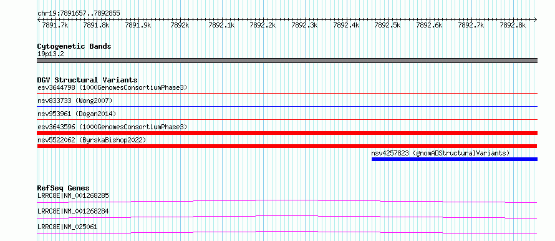Click the 7892.6k ruler tick label
The width and height of the screenshot is (555, 241).
pyautogui.click(x=429, y=25)
